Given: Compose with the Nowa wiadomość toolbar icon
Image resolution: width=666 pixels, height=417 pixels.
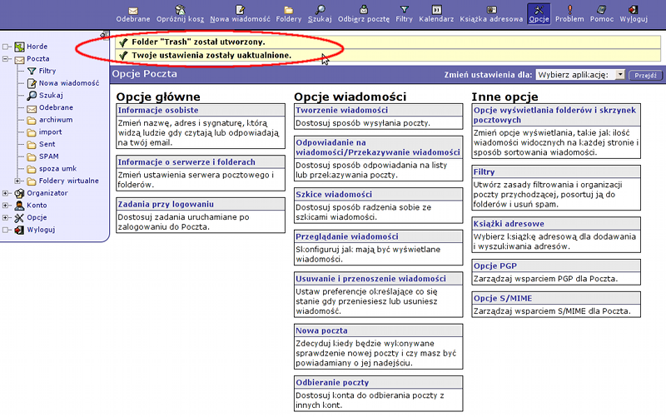Looking at the screenshot, I should click(240, 10).
